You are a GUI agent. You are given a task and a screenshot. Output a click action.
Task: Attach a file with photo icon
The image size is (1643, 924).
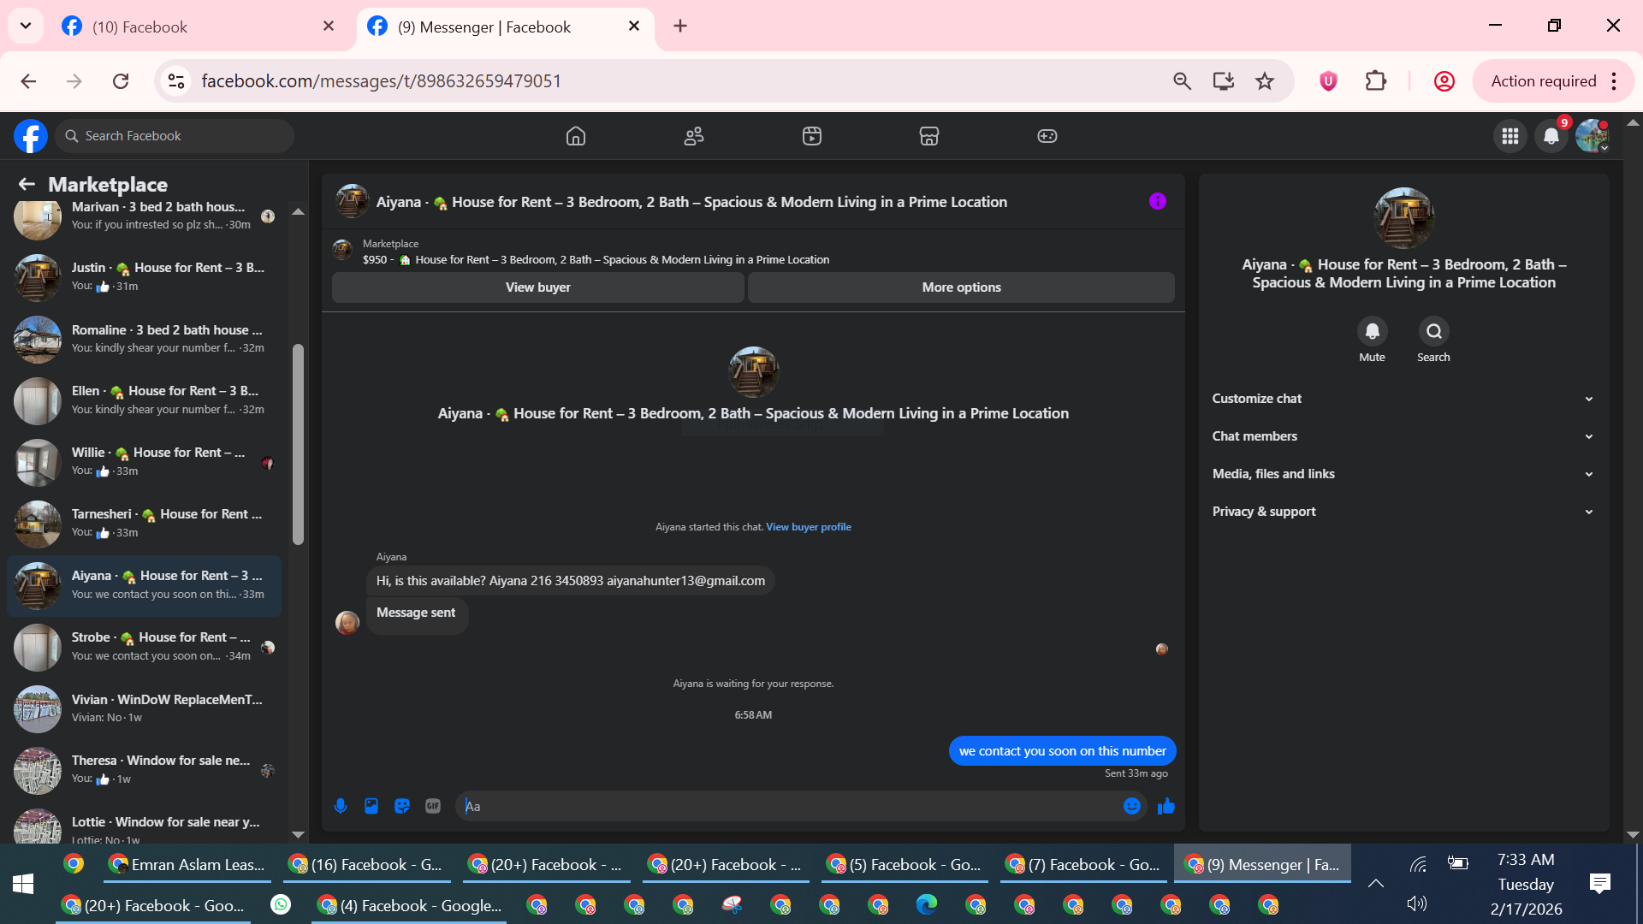click(x=371, y=806)
